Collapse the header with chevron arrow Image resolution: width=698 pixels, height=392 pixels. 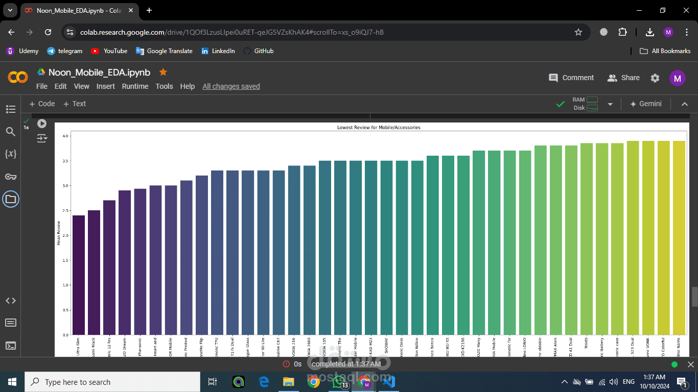pyautogui.click(x=685, y=104)
